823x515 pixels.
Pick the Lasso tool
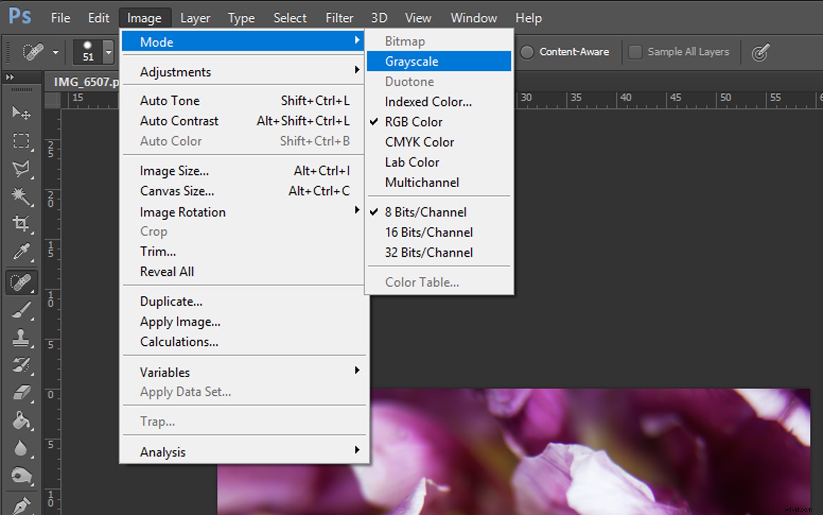pyautogui.click(x=21, y=169)
